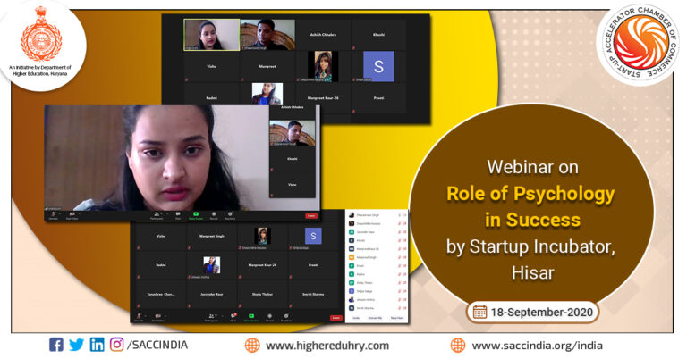The width and height of the screenshot is (687, 359).
Task: Toggle Start Video in speaker-view toolbar
Action: 72,215
